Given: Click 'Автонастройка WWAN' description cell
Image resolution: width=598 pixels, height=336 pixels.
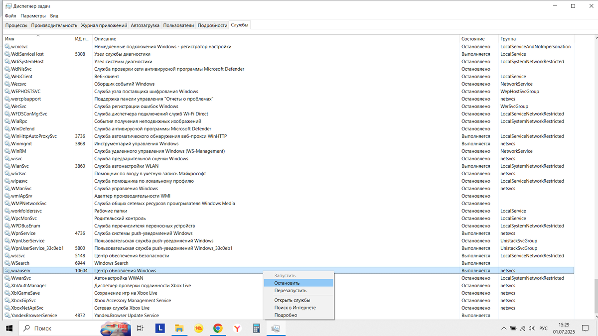Looking at the screenshot, I should tap(119, 278).
